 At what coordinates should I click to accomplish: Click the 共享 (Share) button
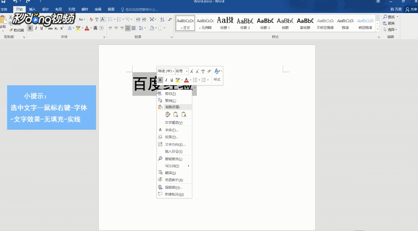(x=411, y=9)
